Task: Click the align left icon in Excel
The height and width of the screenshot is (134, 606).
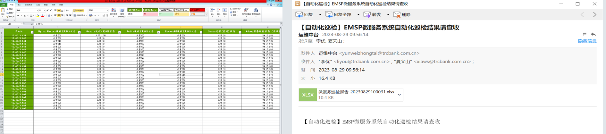Action: pos(55,15)
